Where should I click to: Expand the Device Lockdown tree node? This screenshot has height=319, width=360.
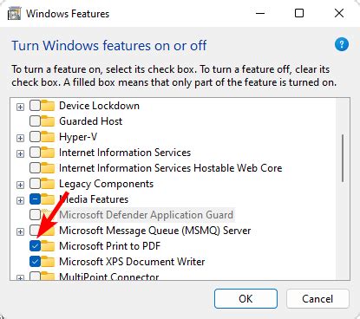[20, 107]
